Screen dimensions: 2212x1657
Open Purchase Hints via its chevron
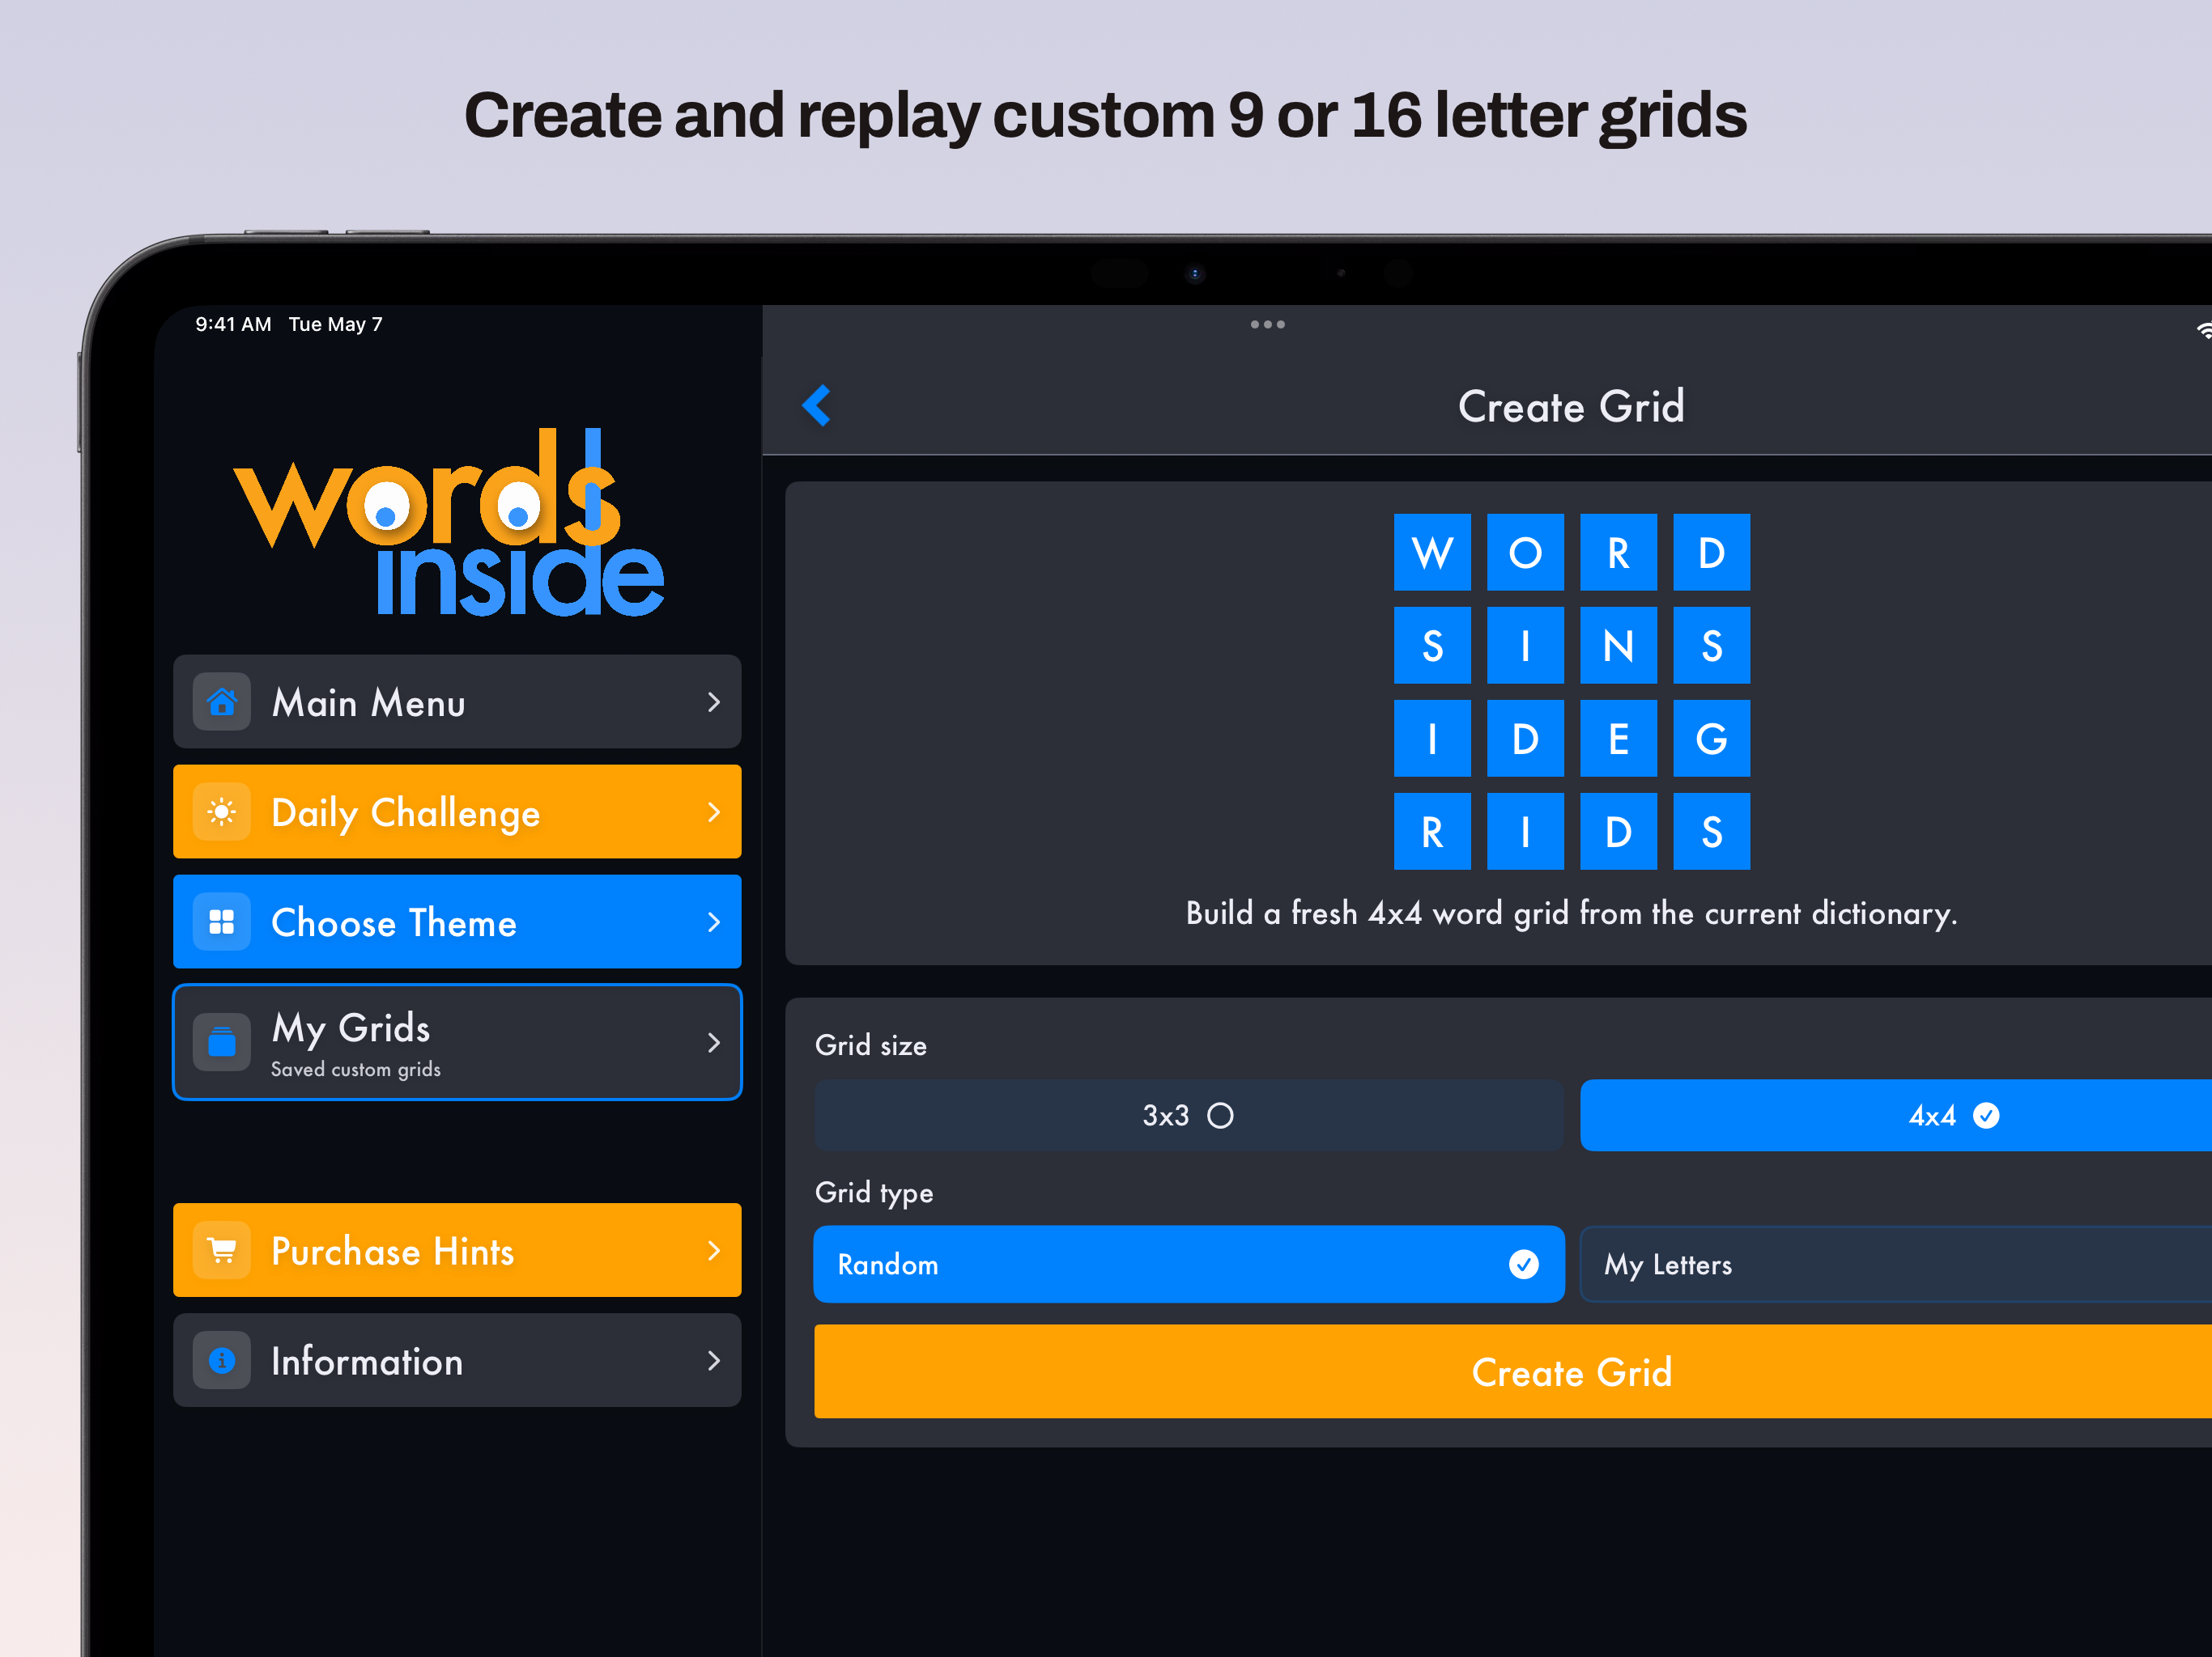[714, 1250]
